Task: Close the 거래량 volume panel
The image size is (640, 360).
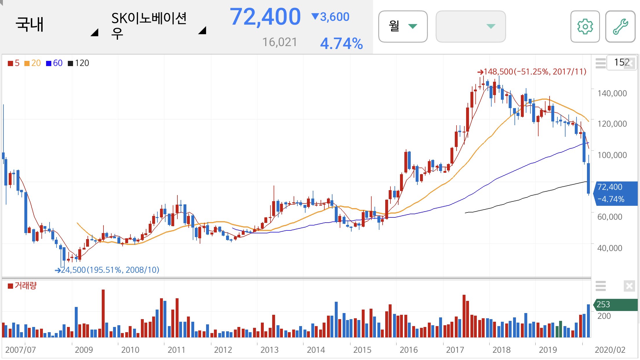Action: (x=629, y=286)
